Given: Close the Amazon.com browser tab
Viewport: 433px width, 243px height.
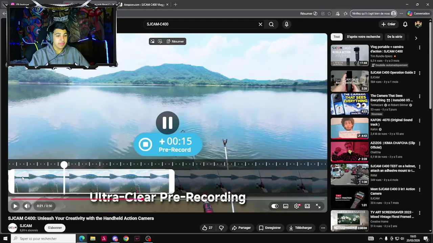Looking at the screenshot, I should click(167, 5).
